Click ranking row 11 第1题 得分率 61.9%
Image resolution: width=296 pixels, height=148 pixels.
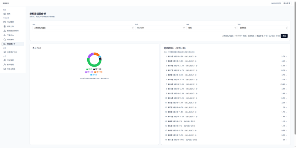point(226,103)
